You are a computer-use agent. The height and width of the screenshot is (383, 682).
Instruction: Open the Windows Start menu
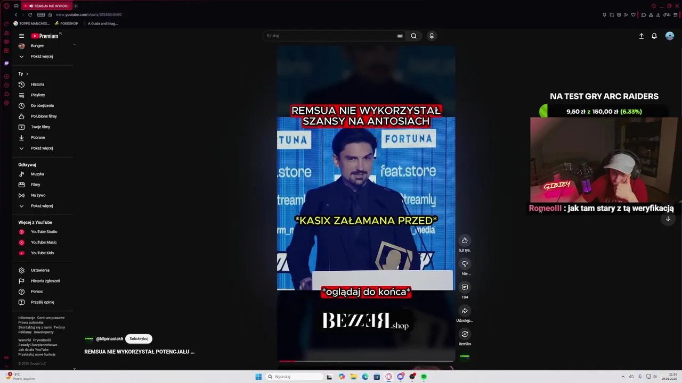click(258, 377)
